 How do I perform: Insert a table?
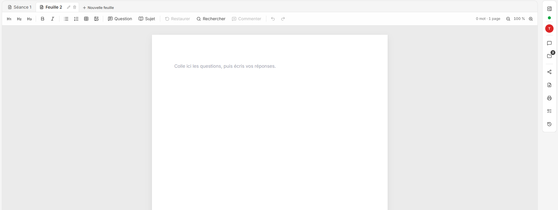86,19
